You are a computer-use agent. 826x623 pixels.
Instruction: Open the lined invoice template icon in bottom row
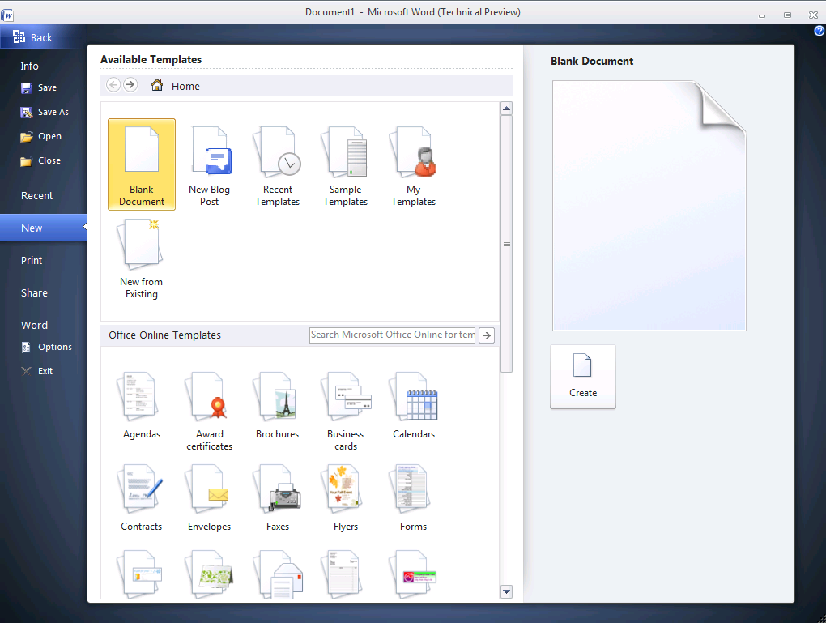point(343,574)
